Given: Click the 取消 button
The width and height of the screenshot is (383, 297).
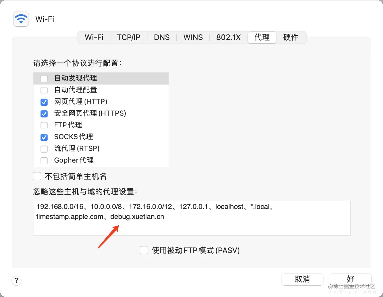Looking at the screenshot, I should 303,279.
